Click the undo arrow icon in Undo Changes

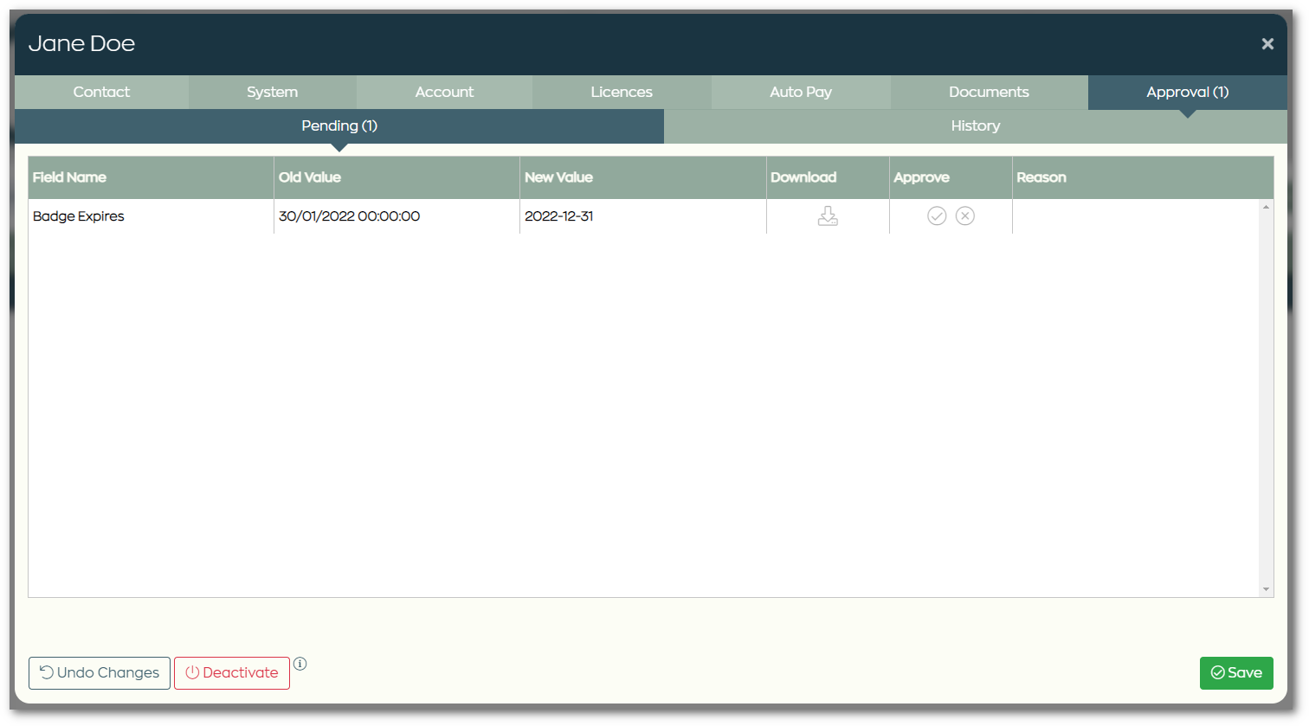point(47,672)
